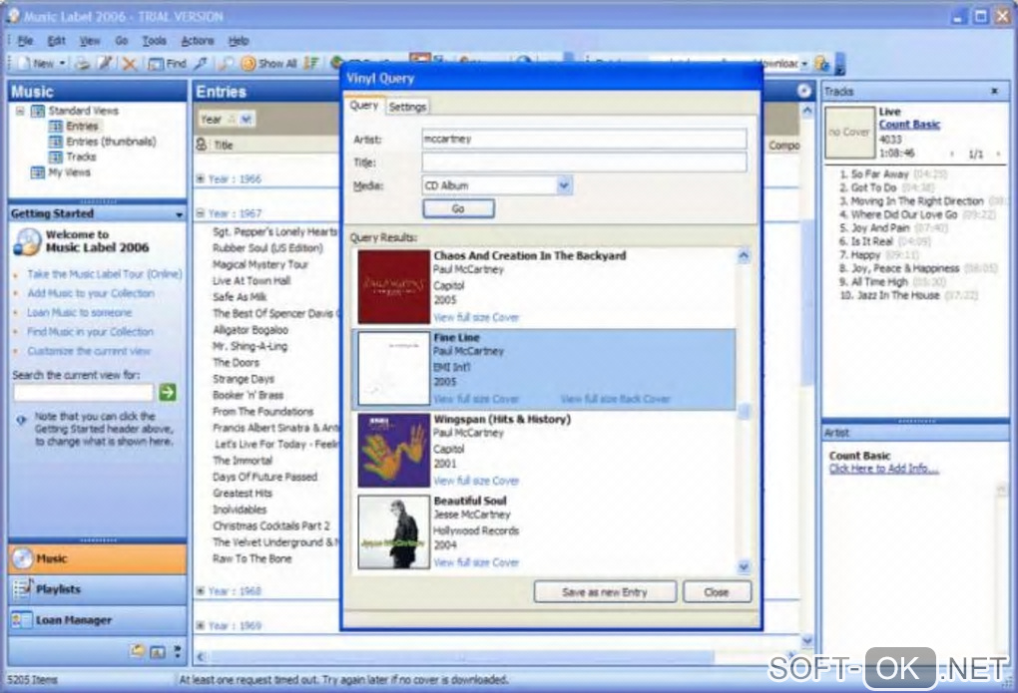Click the Find toolbar button
Screen dimensions: 1018x693
[x=167, y=64]
